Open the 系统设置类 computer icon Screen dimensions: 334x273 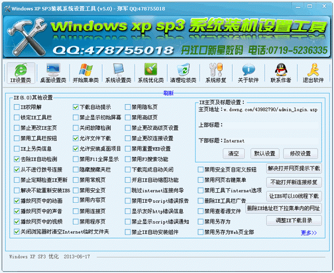(x=118, y=73)
